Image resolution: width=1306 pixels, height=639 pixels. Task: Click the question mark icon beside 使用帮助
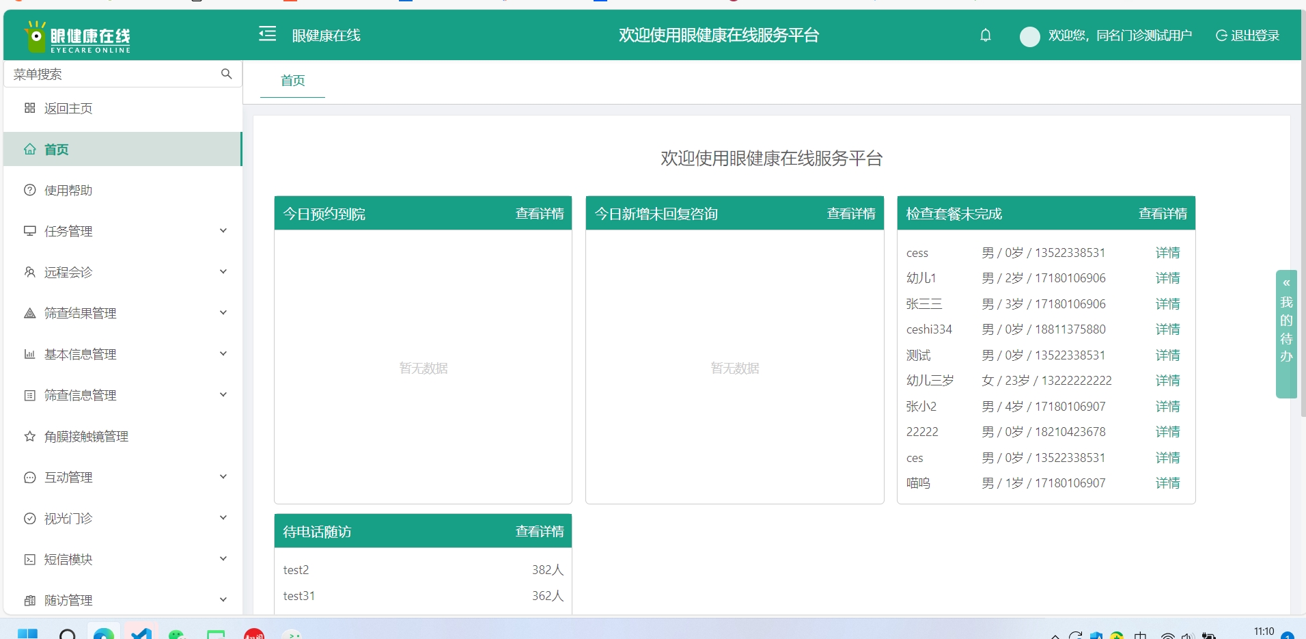pyautogui.click(x=29, y=190)
